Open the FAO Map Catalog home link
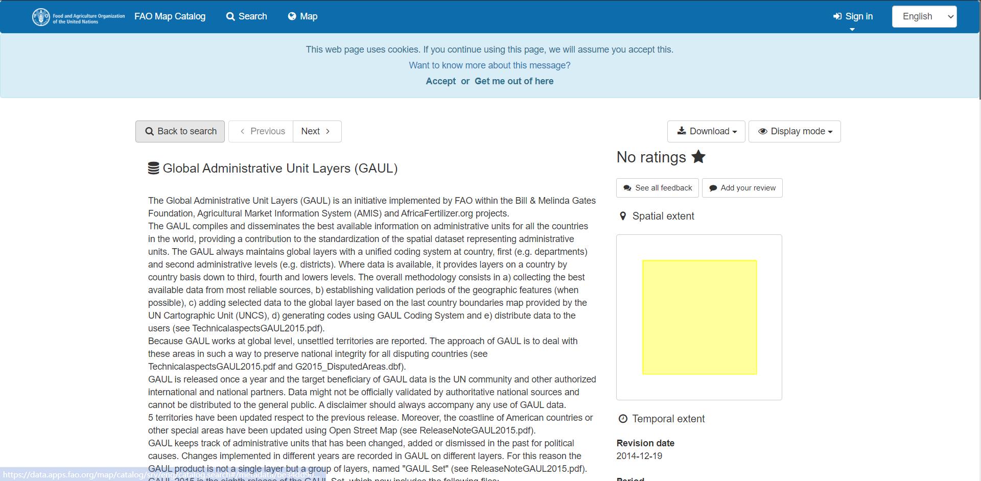This screenshot has height=481, width=981. [x=170, y=16]
